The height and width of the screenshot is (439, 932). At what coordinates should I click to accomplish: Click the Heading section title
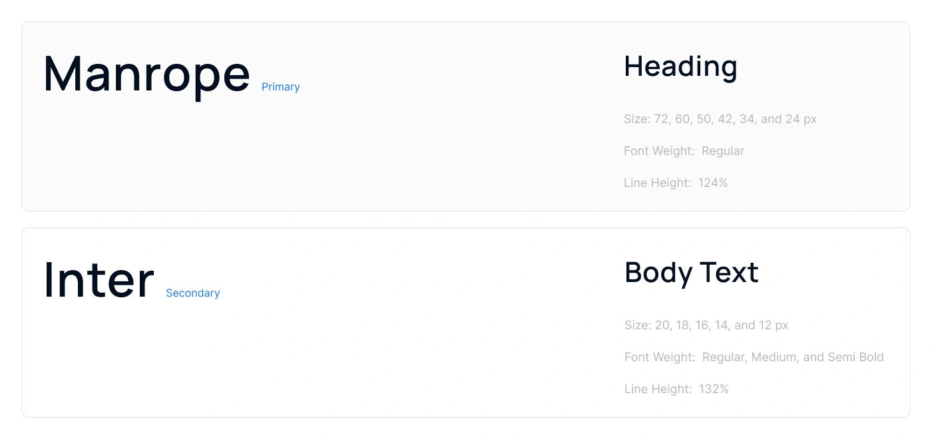[x=680, y=67]
